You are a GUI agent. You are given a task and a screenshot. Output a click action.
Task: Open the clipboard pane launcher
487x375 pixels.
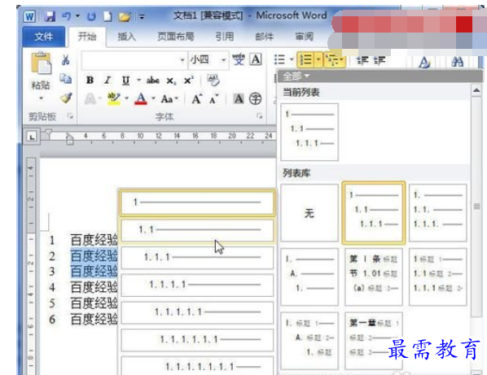coord(70,116)
